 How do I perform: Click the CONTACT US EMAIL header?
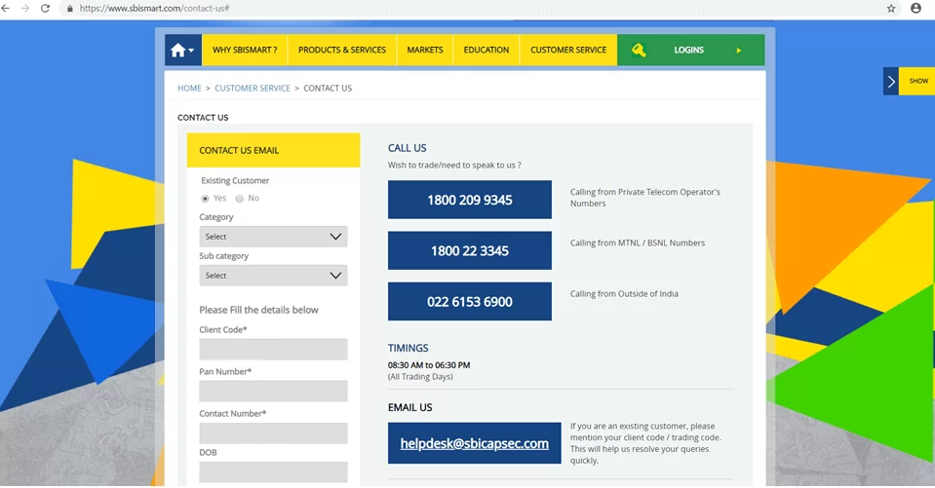coord(273,150)
